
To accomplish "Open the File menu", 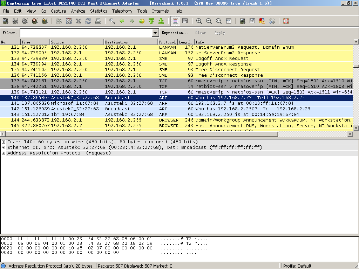I will [x=6, y=11].
